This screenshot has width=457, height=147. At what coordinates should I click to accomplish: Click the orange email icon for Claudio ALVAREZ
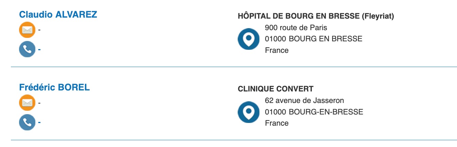27,30
